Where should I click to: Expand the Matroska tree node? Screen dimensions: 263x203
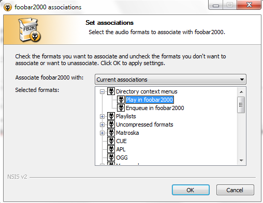(102, 133)
